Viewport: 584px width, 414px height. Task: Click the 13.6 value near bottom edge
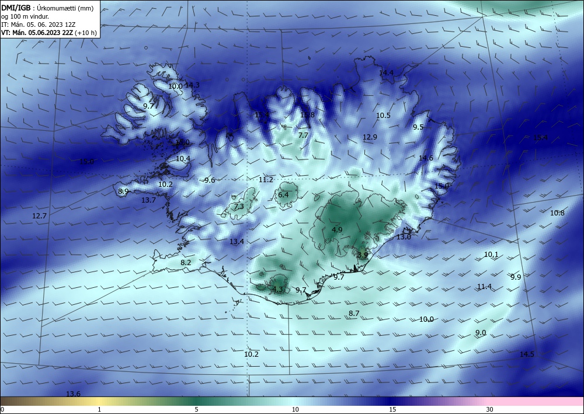pyautogui.click(x=73, y=394)
